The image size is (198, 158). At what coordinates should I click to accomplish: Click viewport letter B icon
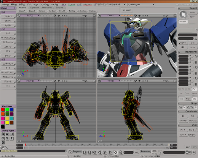(99, 16)
